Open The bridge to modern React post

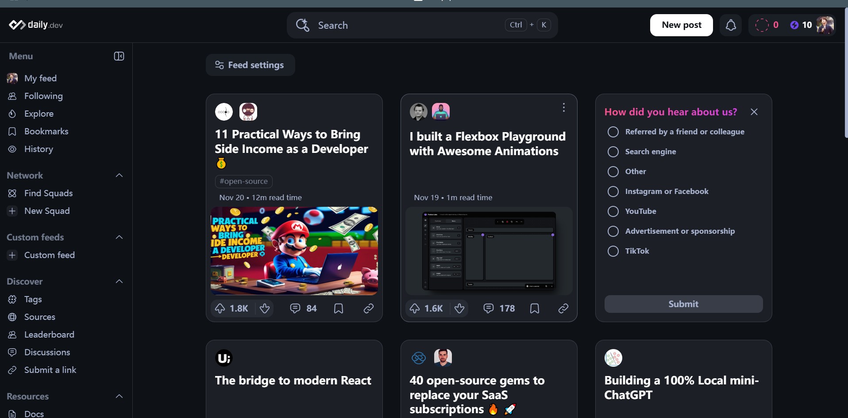coord(293,380)
